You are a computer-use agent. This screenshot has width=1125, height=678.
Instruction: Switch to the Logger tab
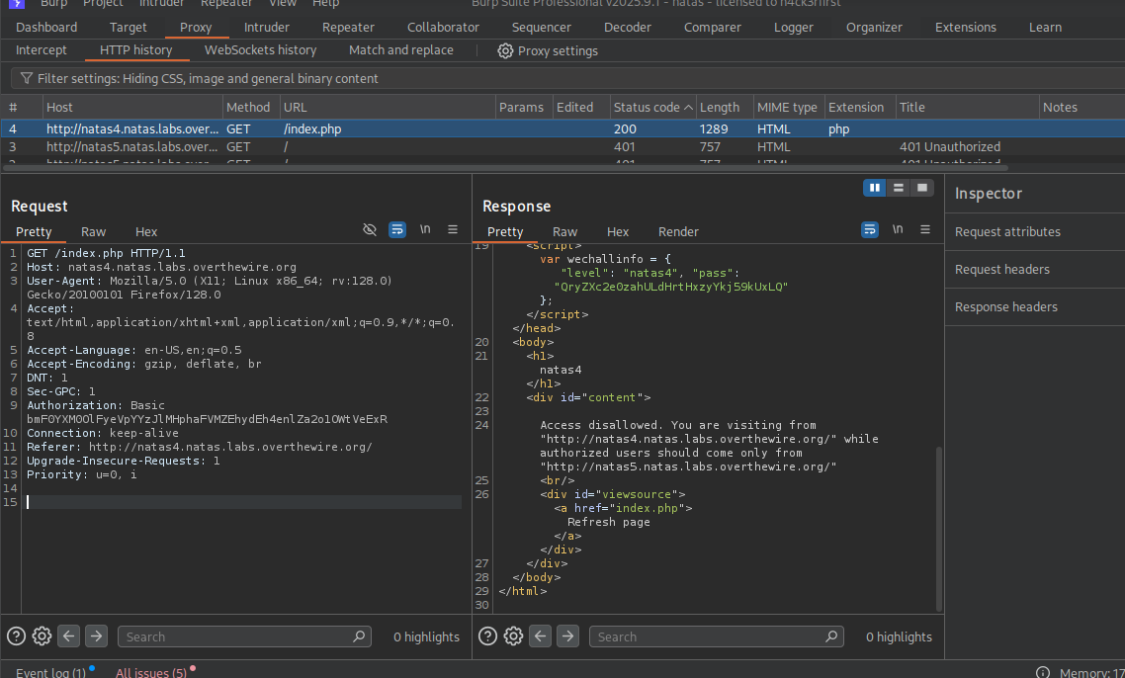coord(794,28)
